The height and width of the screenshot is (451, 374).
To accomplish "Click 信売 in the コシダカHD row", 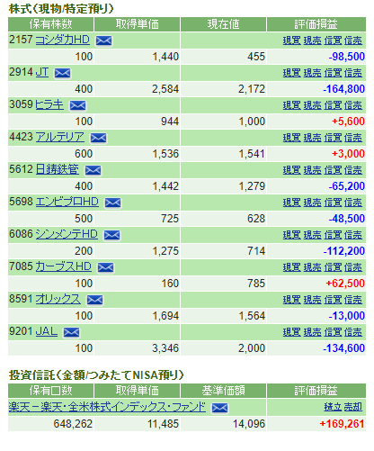I will [x=353, y=41].
